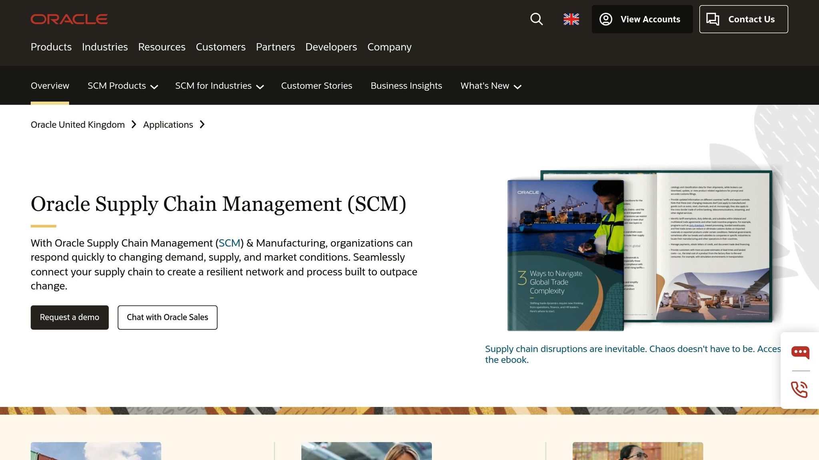Open the Industries menu
Screen dimensions: 819x460
click(105, 47)
